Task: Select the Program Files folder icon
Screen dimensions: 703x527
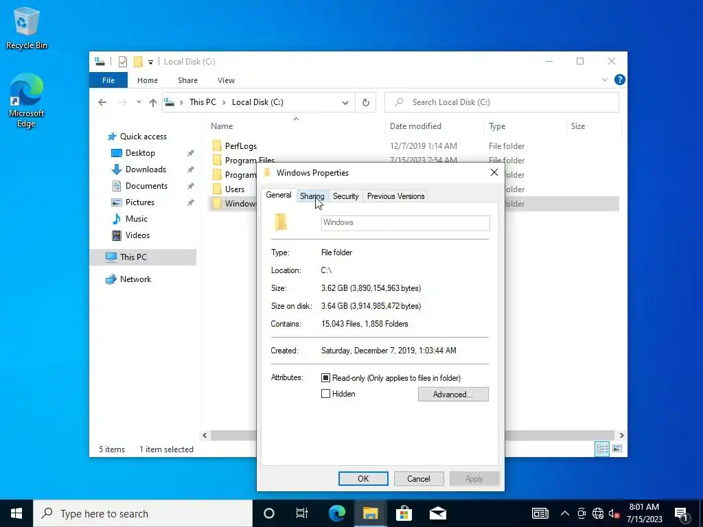Action: [x=217, y=160]
